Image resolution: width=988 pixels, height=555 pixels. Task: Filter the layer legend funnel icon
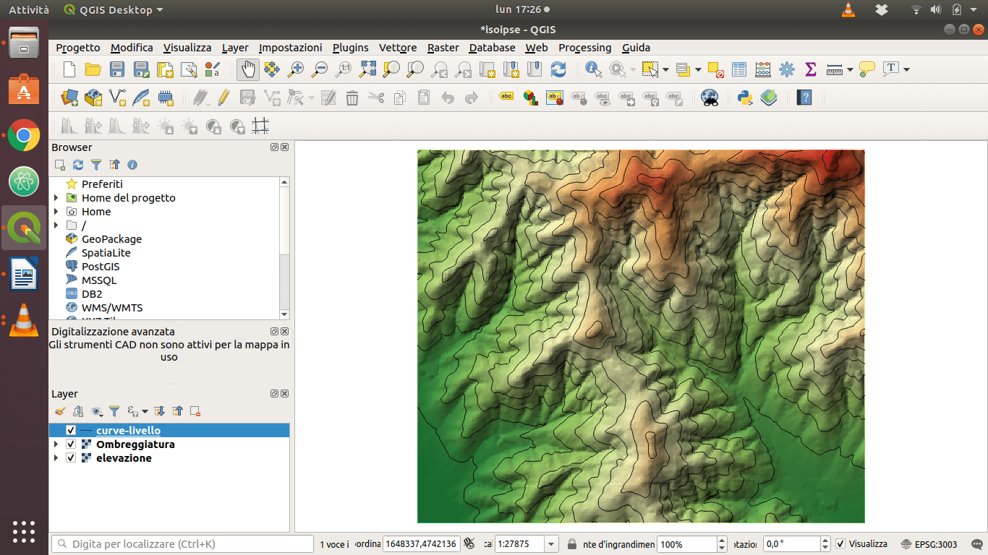coord(114,411)
